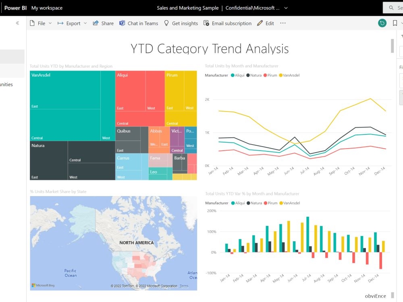Click the Share arrow icon
Viewport: 403px width, 302px height.
pos(96,23)
